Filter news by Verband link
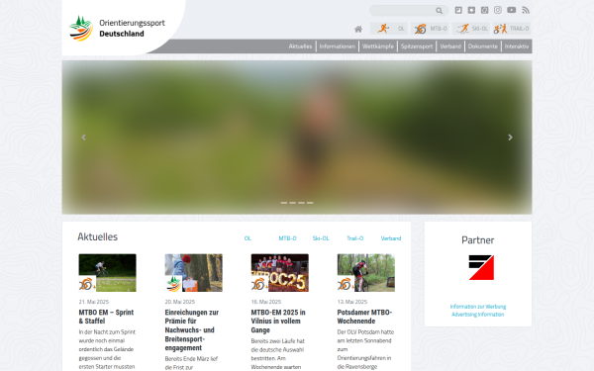Screen dimensions: 594x371 pos(391,238)
